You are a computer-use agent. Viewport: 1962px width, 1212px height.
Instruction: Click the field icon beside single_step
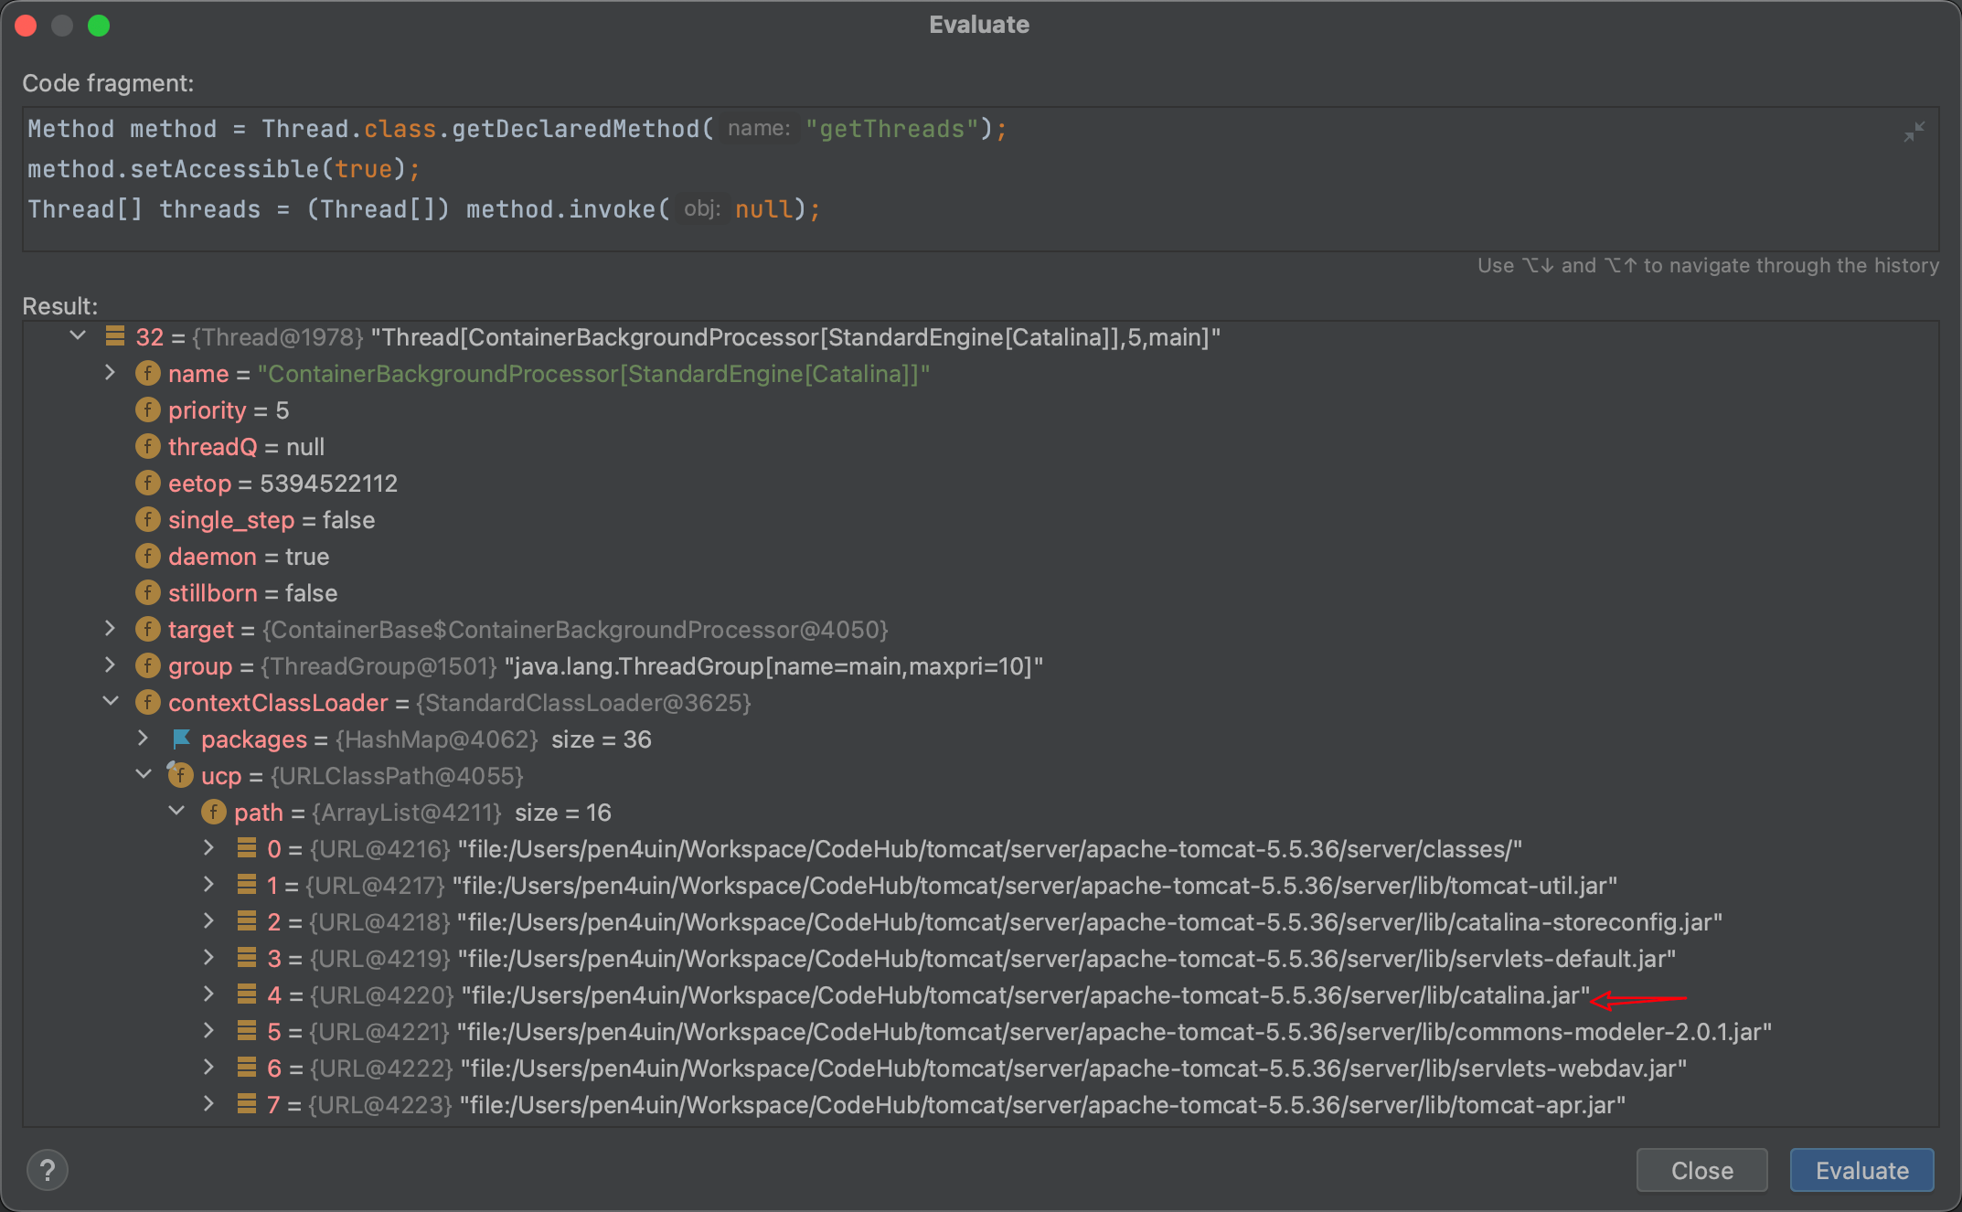(148, 519)
